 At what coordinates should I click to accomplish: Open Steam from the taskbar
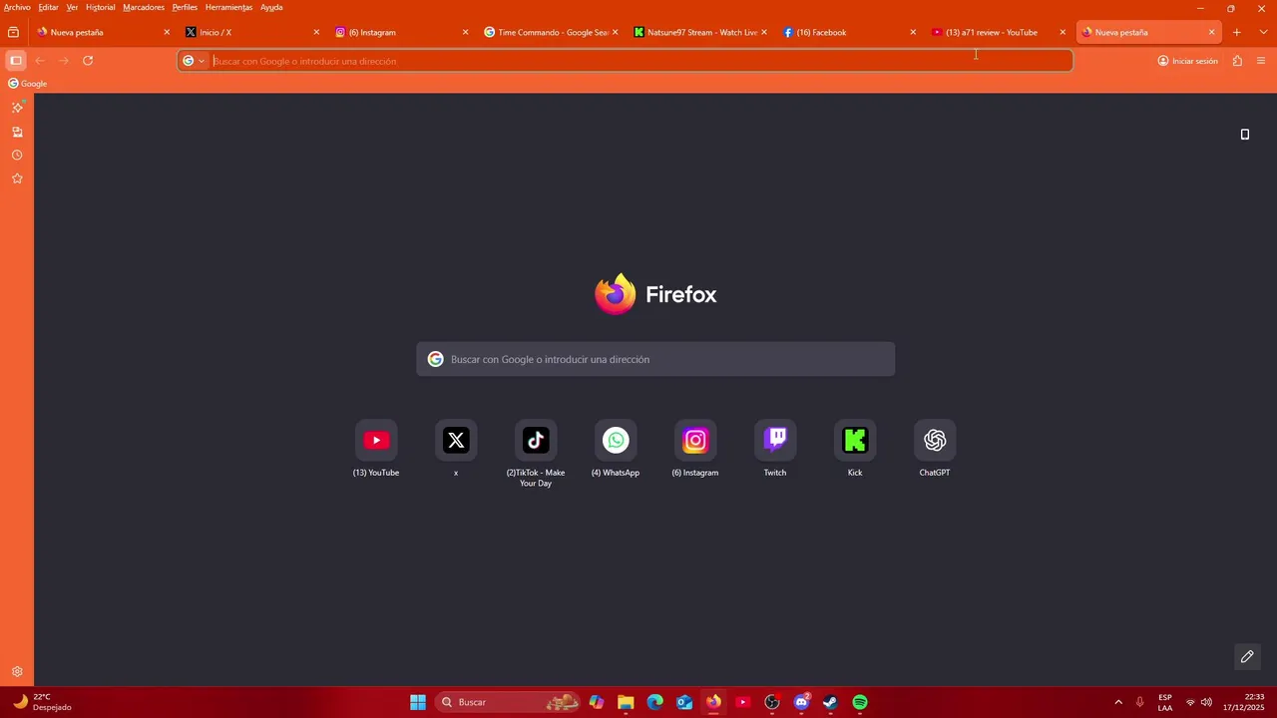830,702
